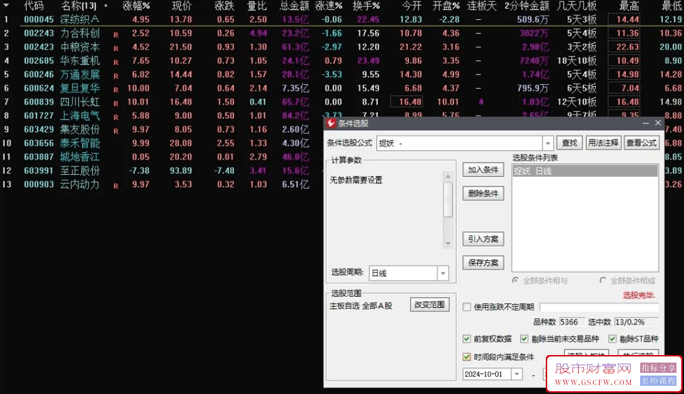
Task: Click 改变范围 button
Action: pos(430,305)
